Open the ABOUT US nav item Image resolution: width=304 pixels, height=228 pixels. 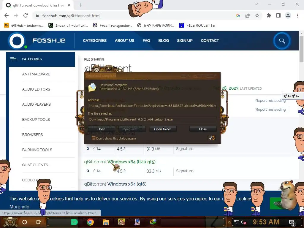click(x=124, y=40)
